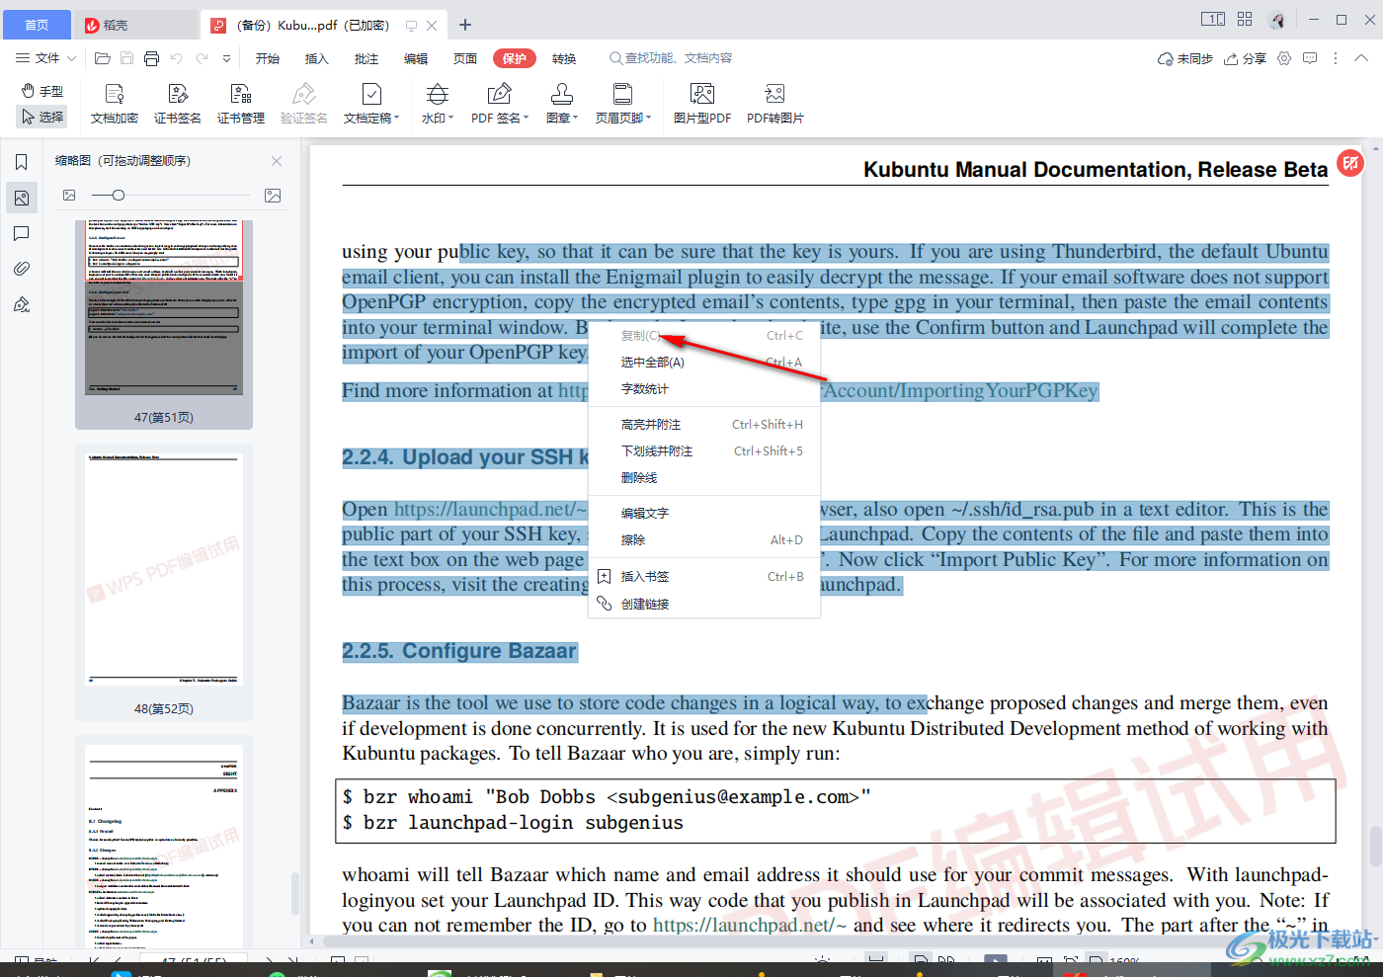The width and height of the screenshot is (1383, 977).
Task: Select the 保护 (Protect) tab
Action: coord(515,58)
